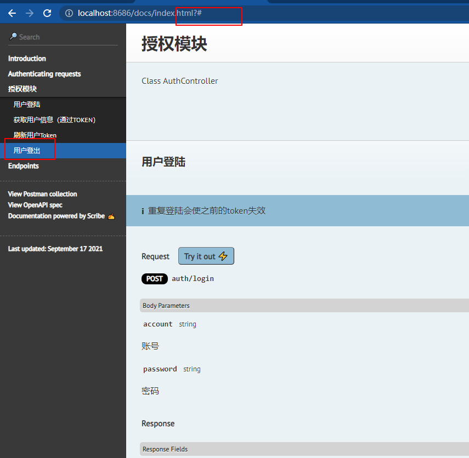Click the lightning icon on Try it out
This screenshot has height=458, width=469.
(223, 256)
